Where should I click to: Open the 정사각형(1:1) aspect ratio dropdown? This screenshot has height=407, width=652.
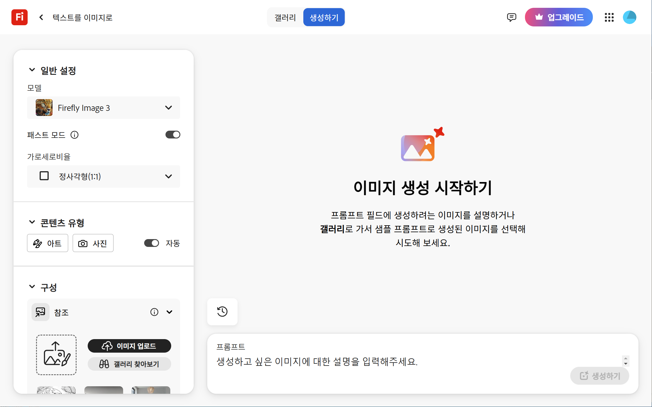tap(104, 176)
